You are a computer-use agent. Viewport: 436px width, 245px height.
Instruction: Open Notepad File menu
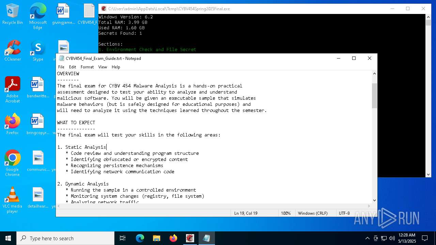pyautogui.click(x=61, y=67)
